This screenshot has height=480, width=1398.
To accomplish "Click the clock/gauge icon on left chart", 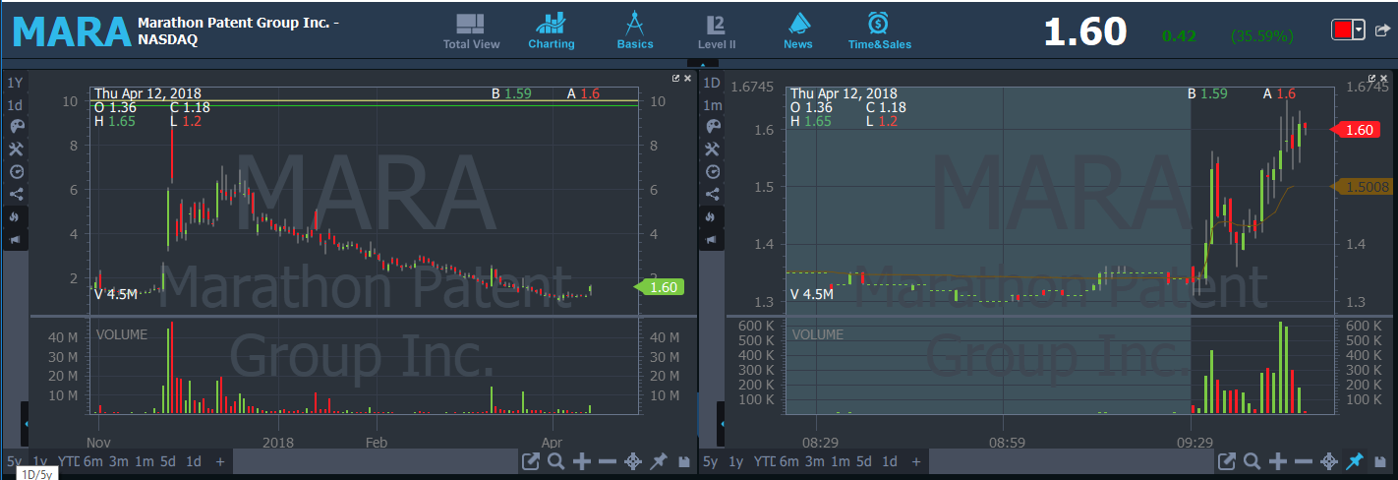I will click(16, 171).
